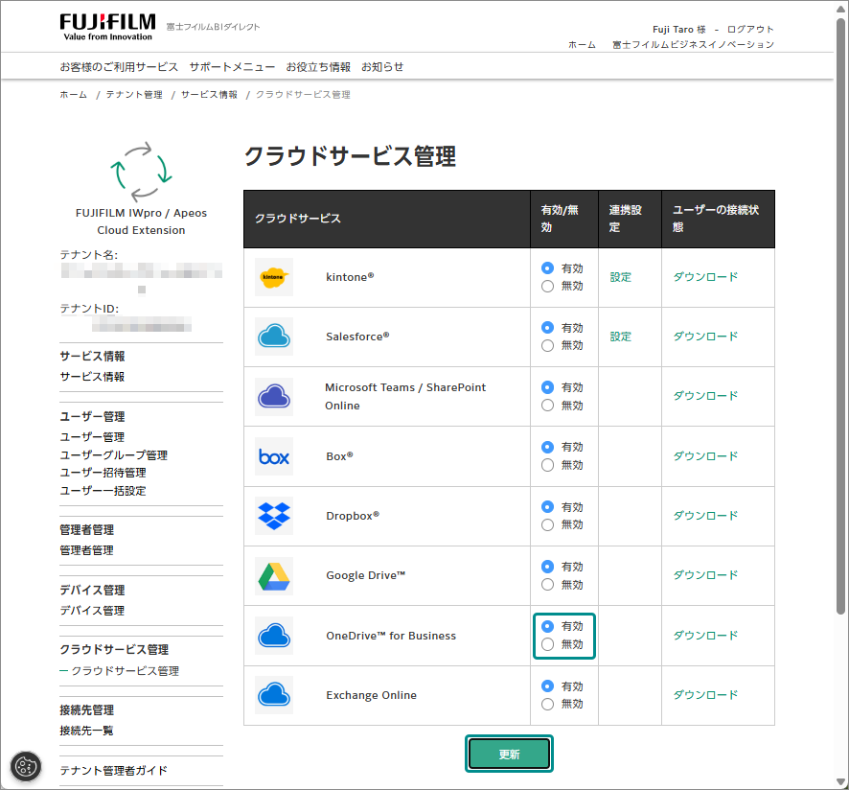
Task: Select 無効 for Exchange Online
Action: [547, 704]
